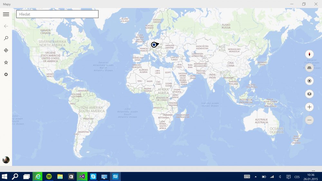
Task: Open network signal tray icon
Action: click(272, 176)
